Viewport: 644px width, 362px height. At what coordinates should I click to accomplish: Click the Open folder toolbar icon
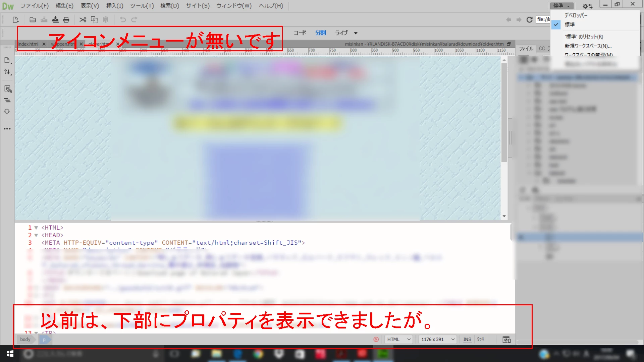[x=33, y=20]
